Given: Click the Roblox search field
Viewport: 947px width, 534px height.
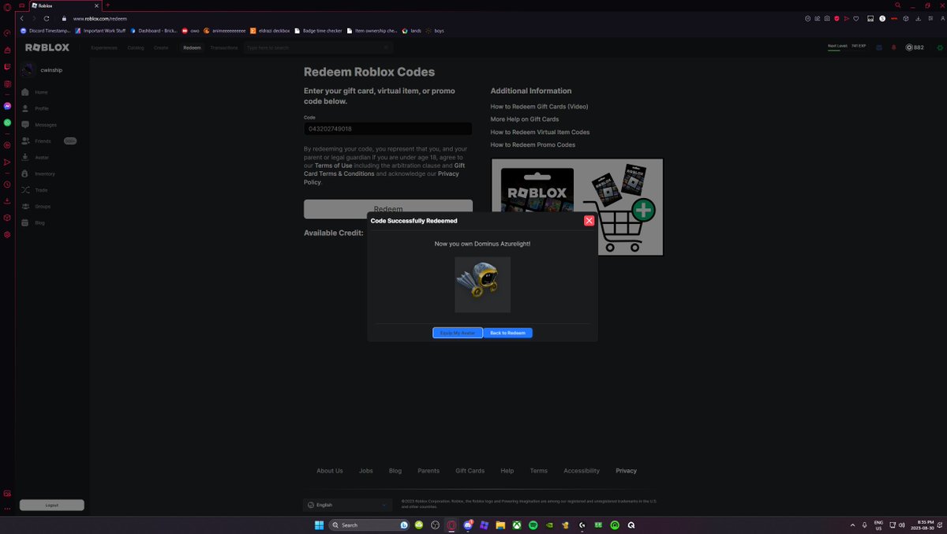Looking at the screenshot, I should (x=318, y=47).
